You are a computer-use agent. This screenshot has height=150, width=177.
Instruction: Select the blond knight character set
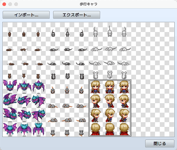[110, 108]
